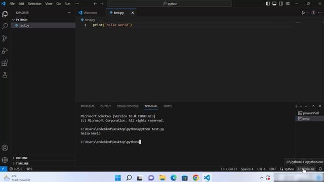This screenshot has width=324, height=182.
Task: Toggle the bottom panel layout icon
Action: pos(274,4)
